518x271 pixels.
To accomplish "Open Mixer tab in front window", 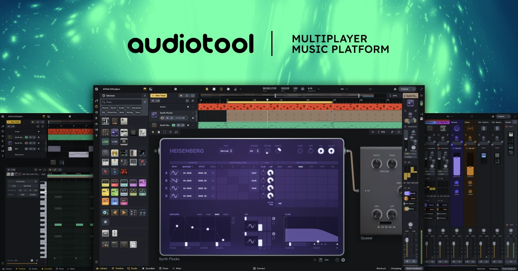I will click(177, 268).
